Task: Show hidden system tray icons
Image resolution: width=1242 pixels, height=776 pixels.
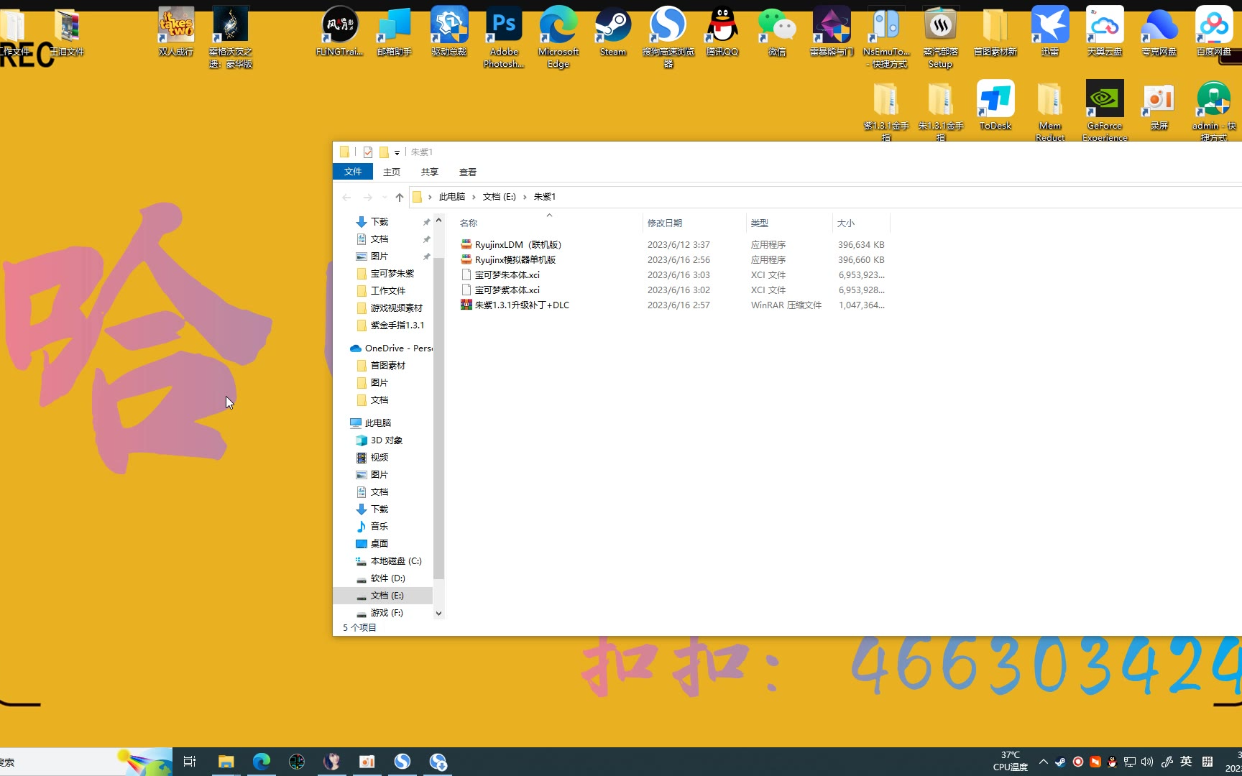Action: pos(1044,762)
